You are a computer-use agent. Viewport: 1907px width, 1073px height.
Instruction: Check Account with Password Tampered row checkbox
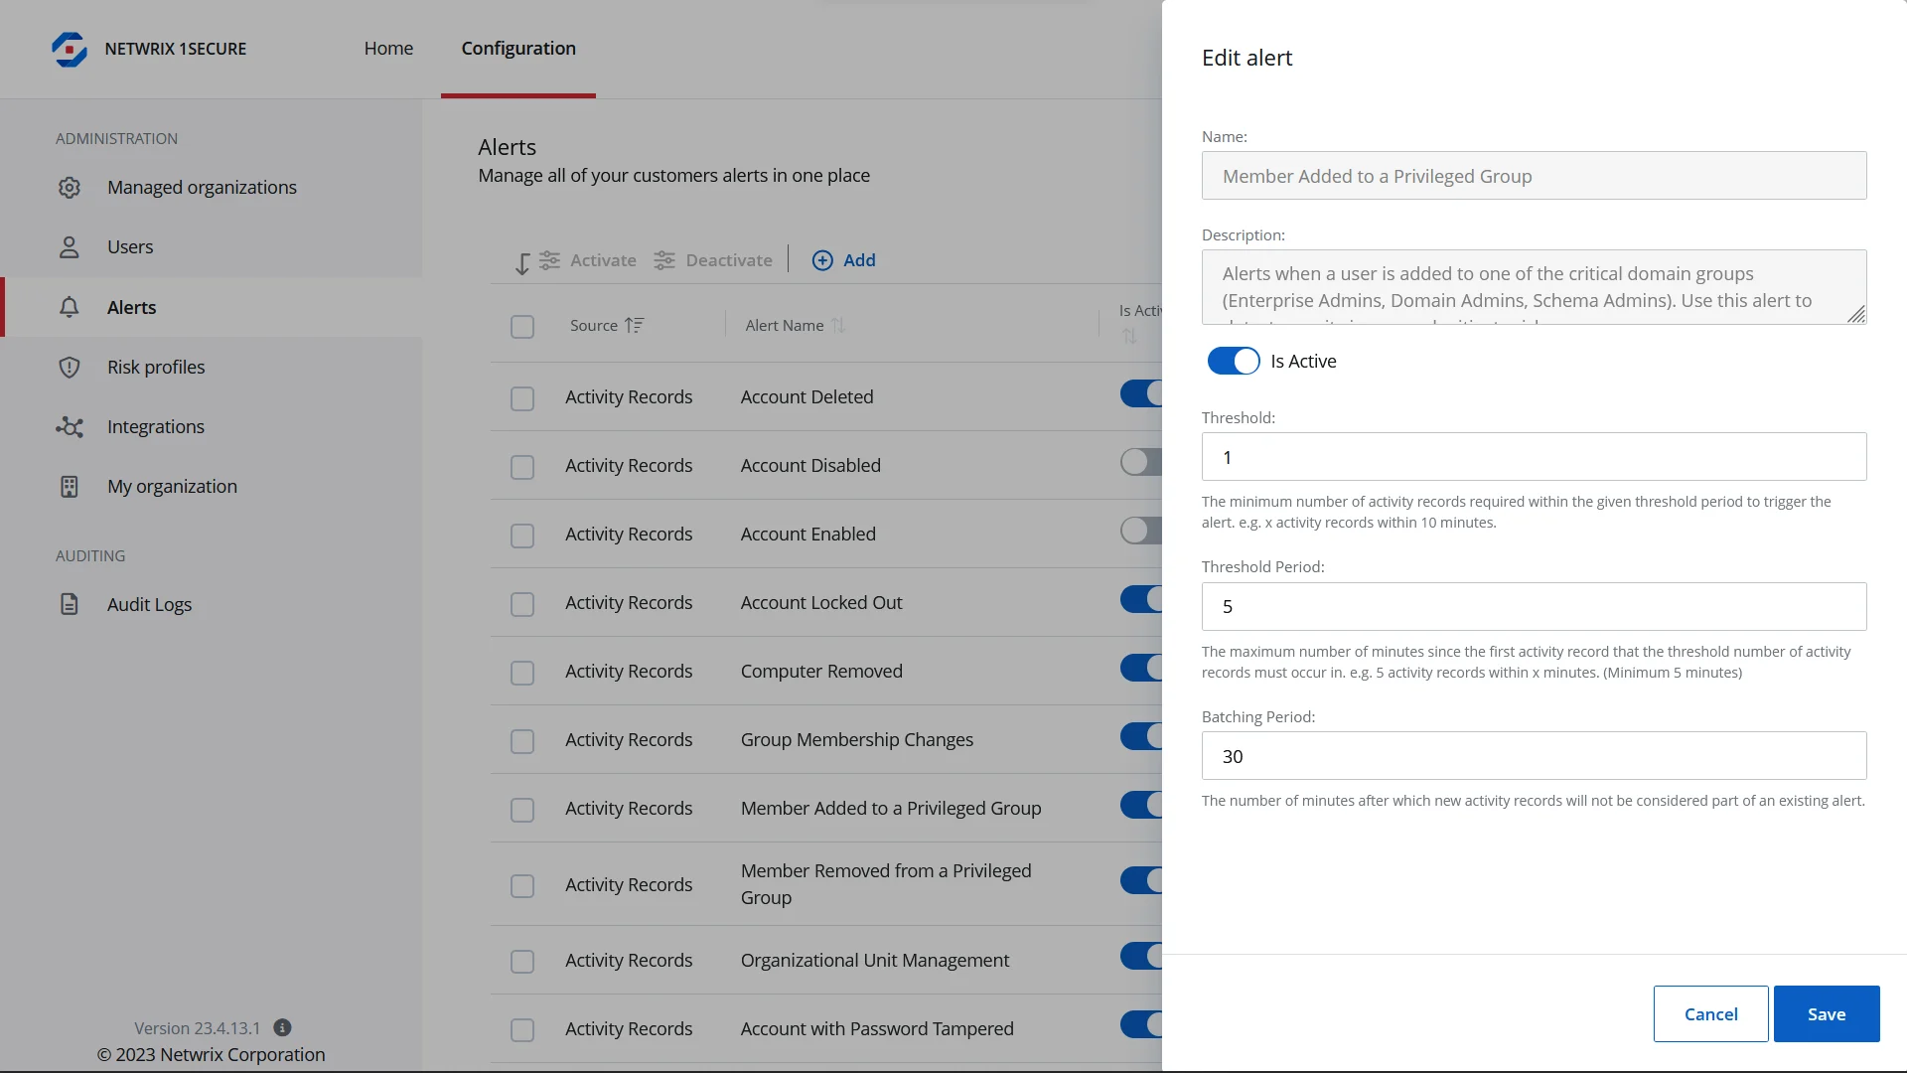point(522,1030)
